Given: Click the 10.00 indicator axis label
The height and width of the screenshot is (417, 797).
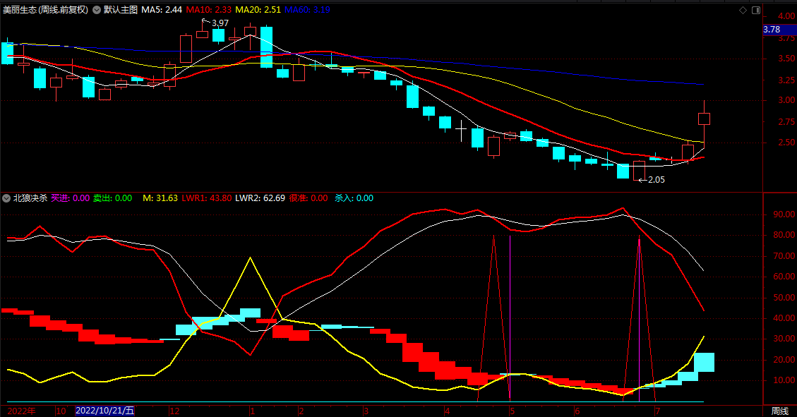Looking at the screenshot, I should 784,380.
